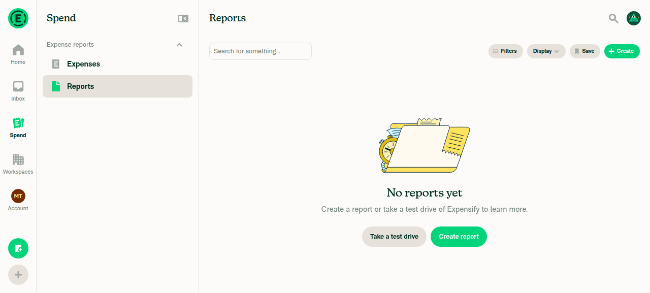Save the current search
The image size is (650, 293).
585,51
